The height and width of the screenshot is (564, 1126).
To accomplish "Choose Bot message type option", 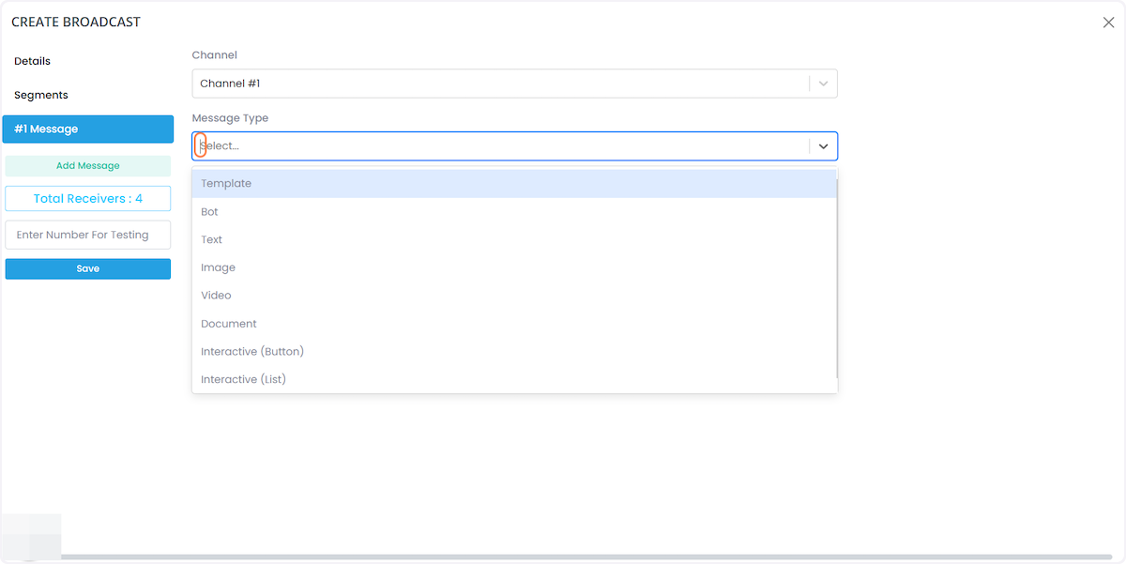I will tap(514, 212).
